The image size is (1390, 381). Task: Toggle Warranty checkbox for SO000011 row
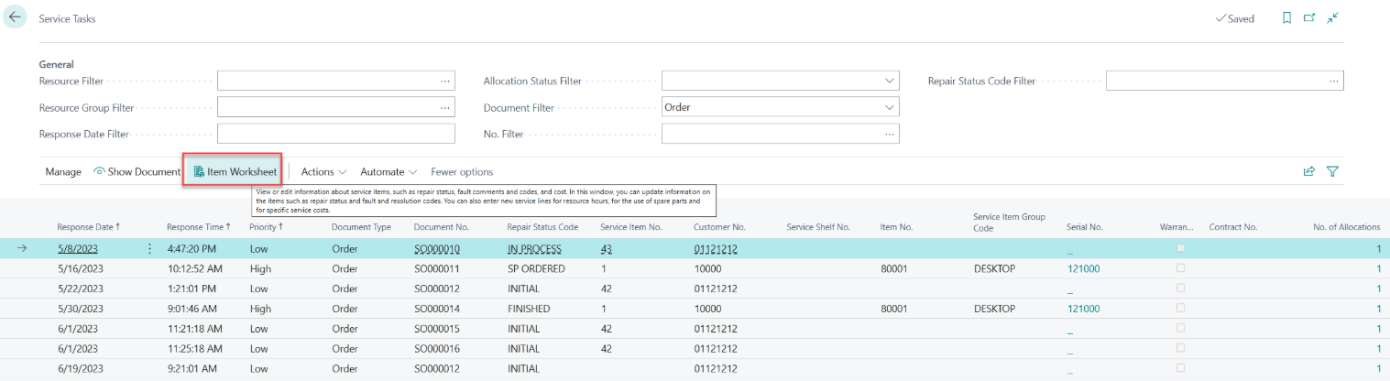tap(1181, 268)
